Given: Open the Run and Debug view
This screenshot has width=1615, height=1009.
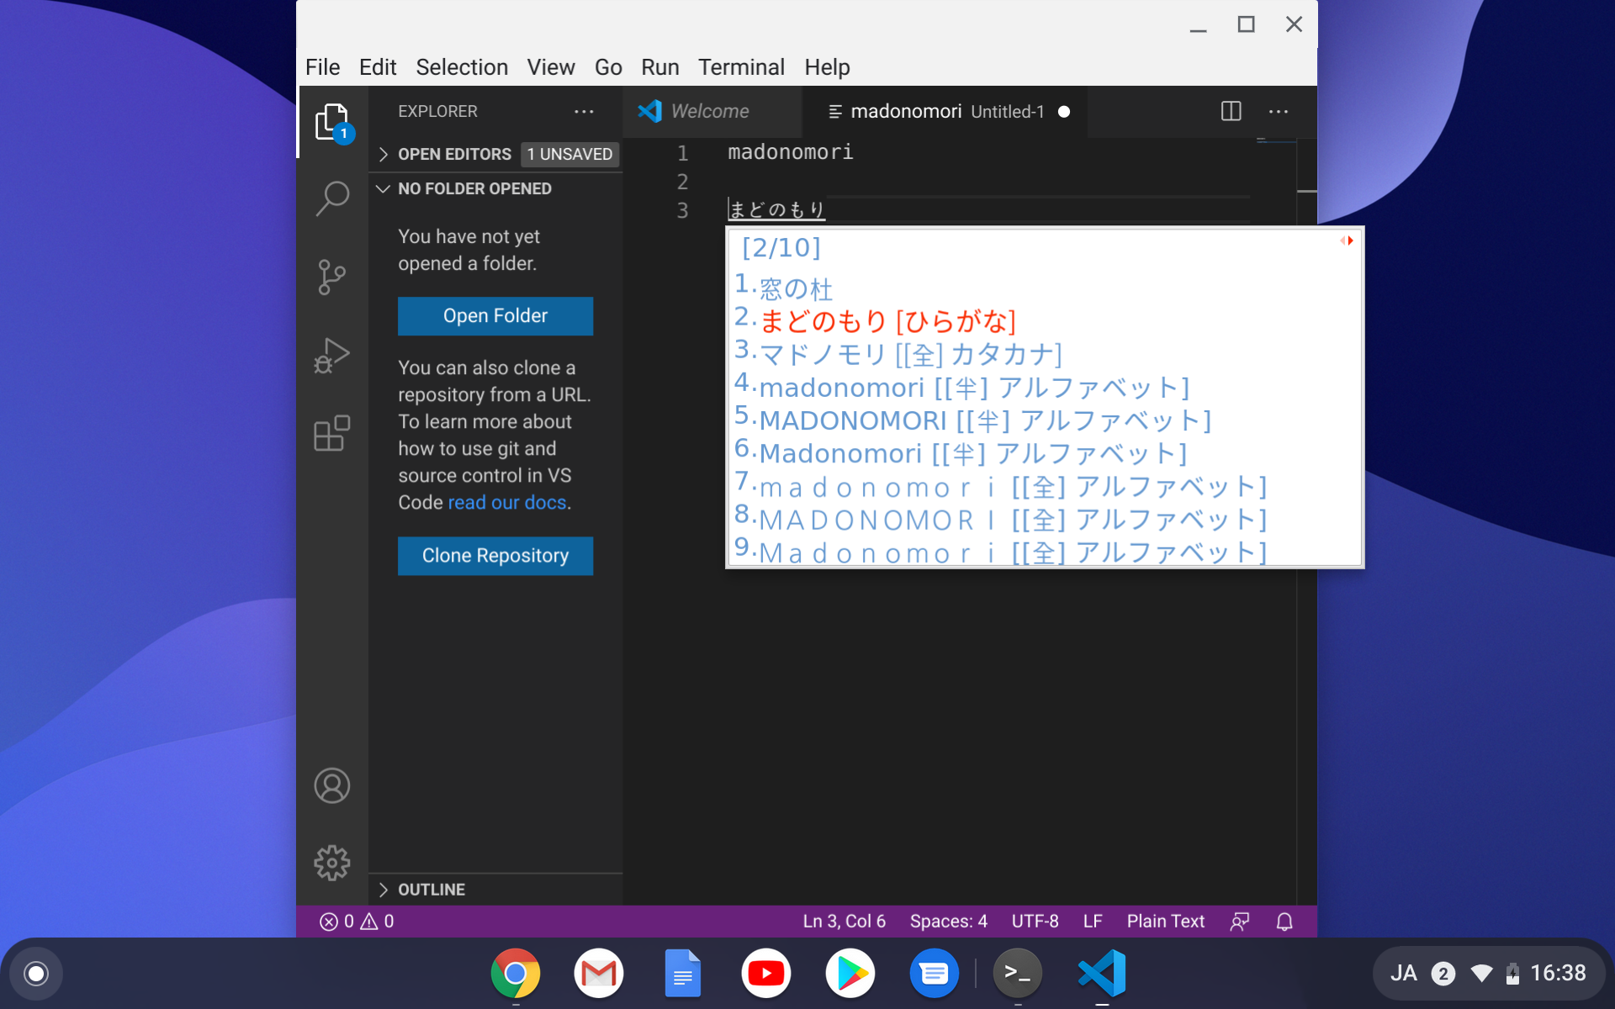Looking at the screenshot, I should 332,355.
